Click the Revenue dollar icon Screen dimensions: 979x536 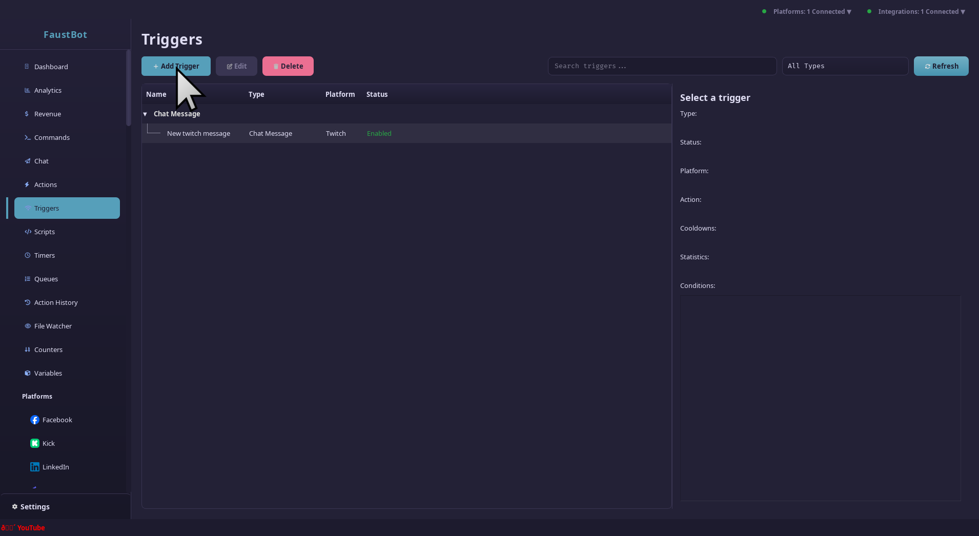click(27, 114)
